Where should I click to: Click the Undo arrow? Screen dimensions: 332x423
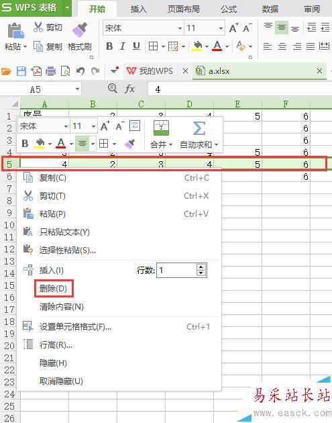(x=80, y=71)
